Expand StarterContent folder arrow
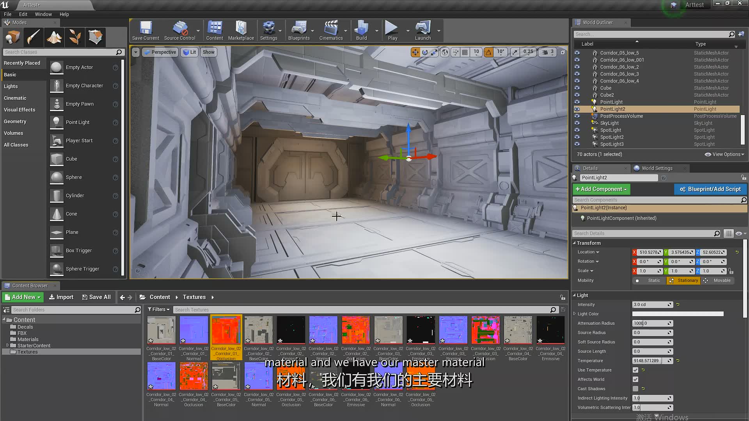 click(x=7, y=345)
